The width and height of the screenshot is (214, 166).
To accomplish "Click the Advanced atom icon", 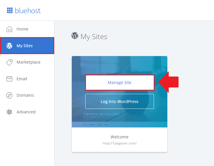I will click(9, 112).
